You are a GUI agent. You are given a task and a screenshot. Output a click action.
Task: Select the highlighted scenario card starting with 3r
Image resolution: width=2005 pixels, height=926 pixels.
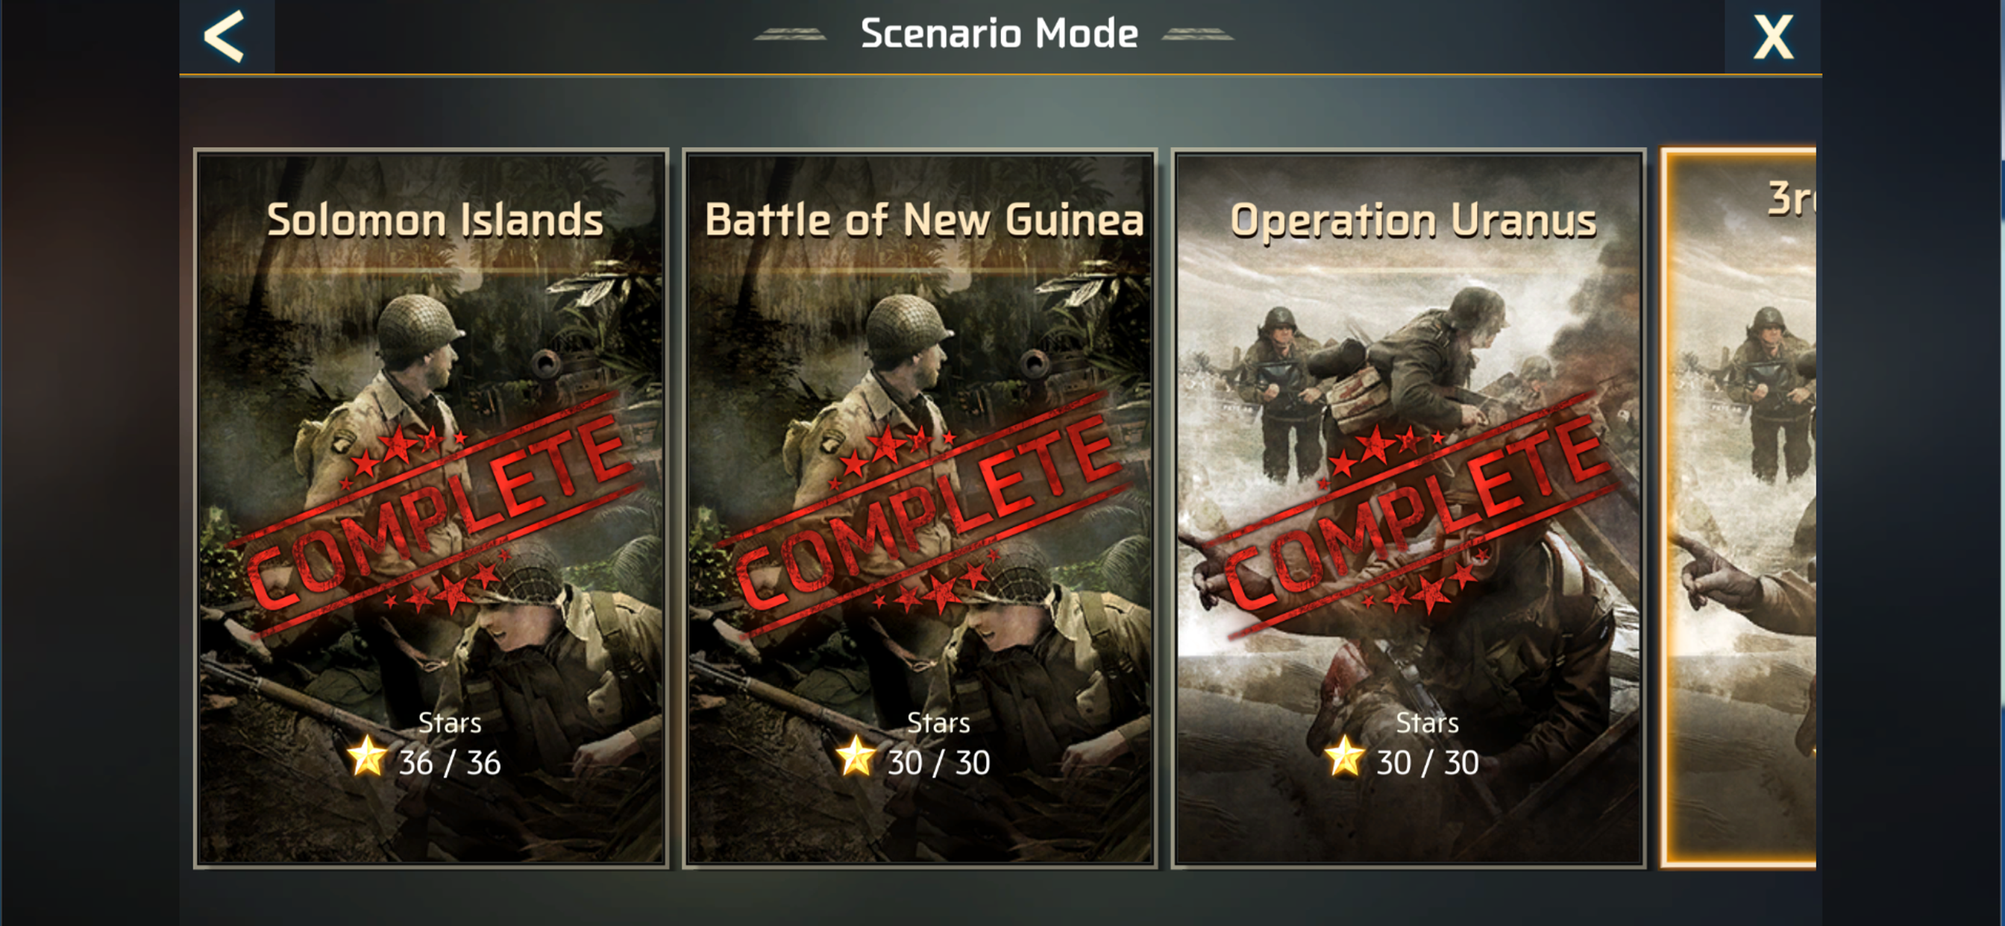pyautogui.click(x=1738, y=508)
